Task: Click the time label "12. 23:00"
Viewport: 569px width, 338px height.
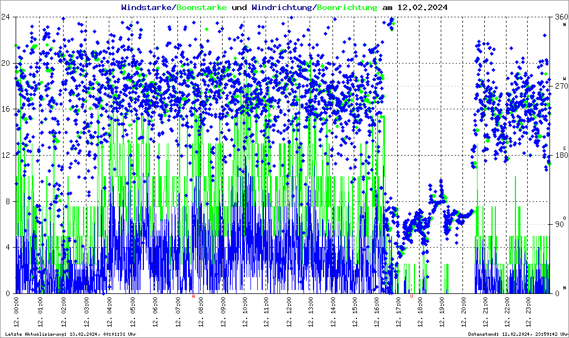Action: coord(528,311)
